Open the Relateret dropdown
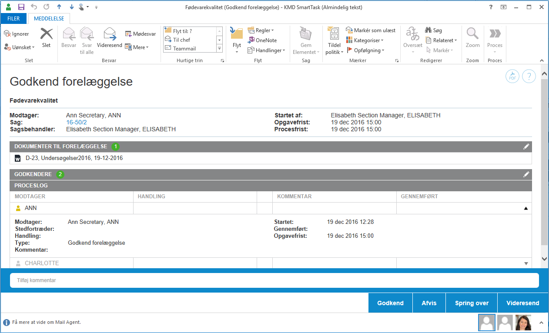Viewport: 549px width, 333px height. [x=441, y=40]
